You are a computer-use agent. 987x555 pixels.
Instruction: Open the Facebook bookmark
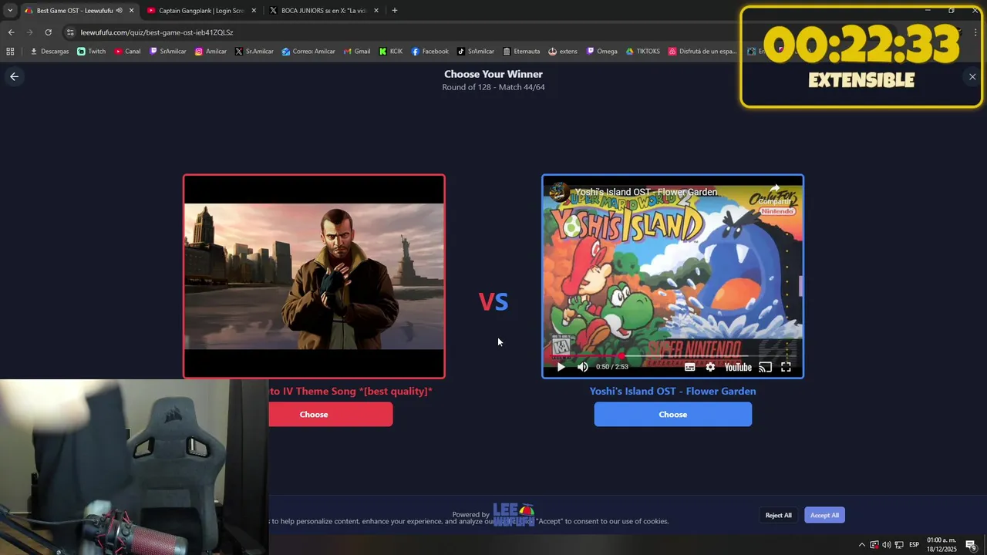pos(429,52)
